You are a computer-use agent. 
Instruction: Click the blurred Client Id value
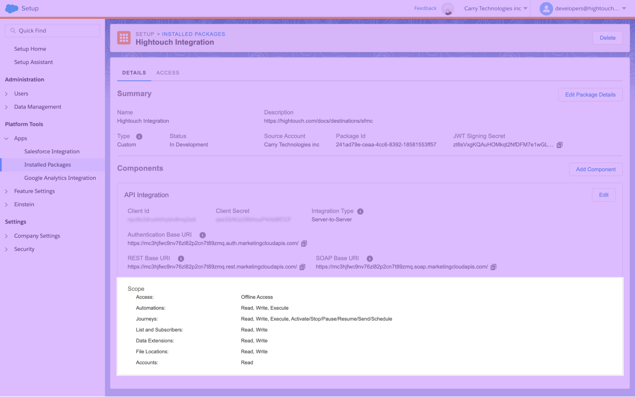click(162, 220)
